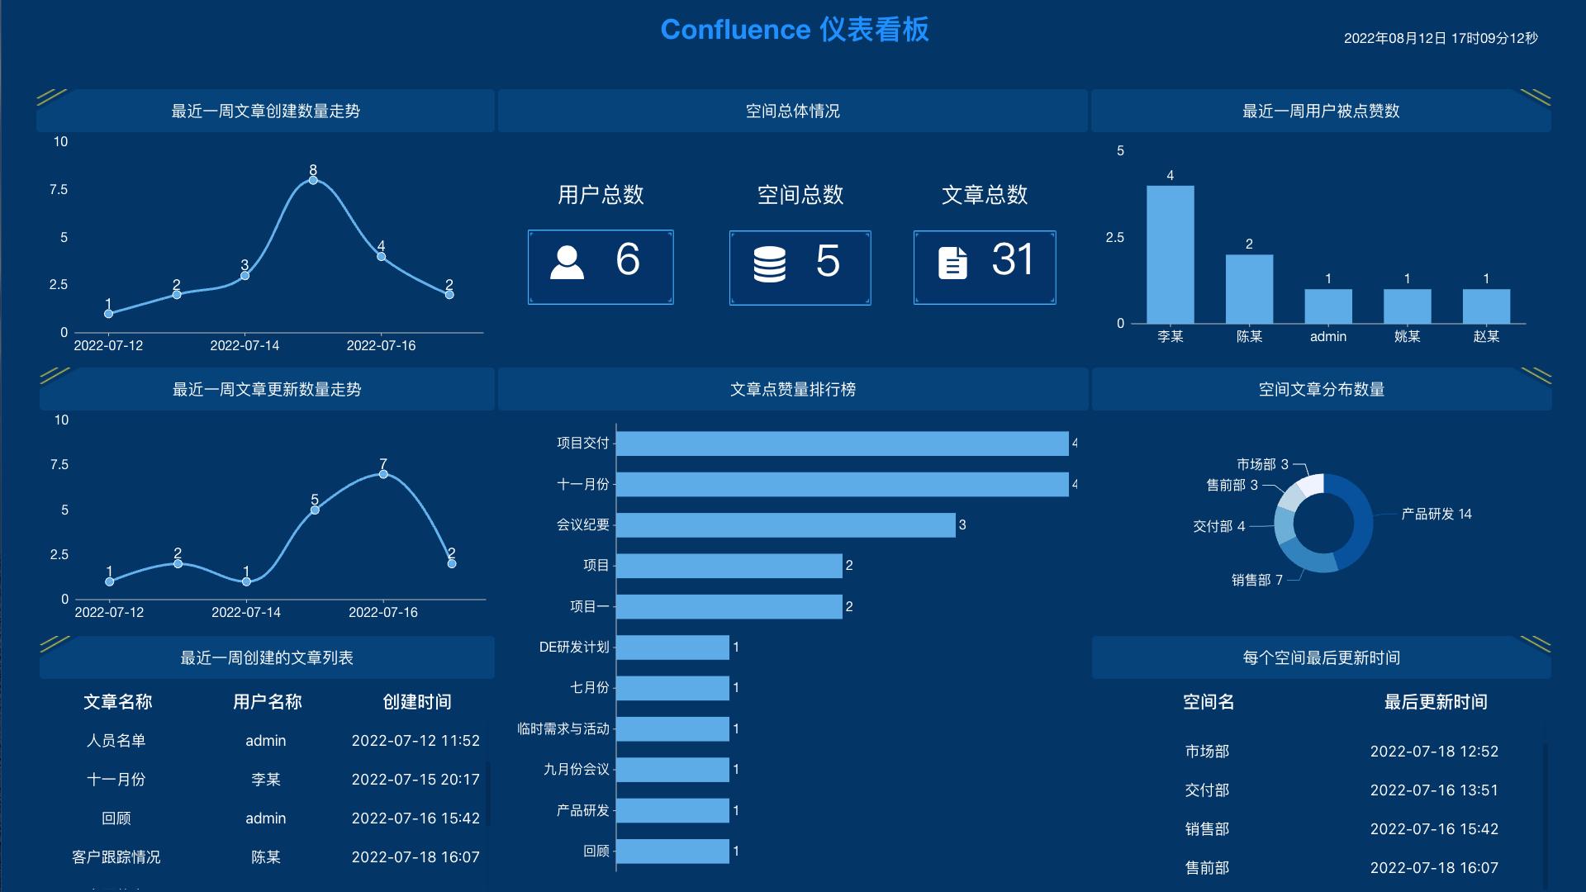Click the document icon under 文章总数

click(954, 263)
